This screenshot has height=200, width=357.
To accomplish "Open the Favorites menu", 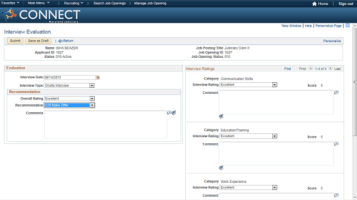I will (x=10, y=3).
